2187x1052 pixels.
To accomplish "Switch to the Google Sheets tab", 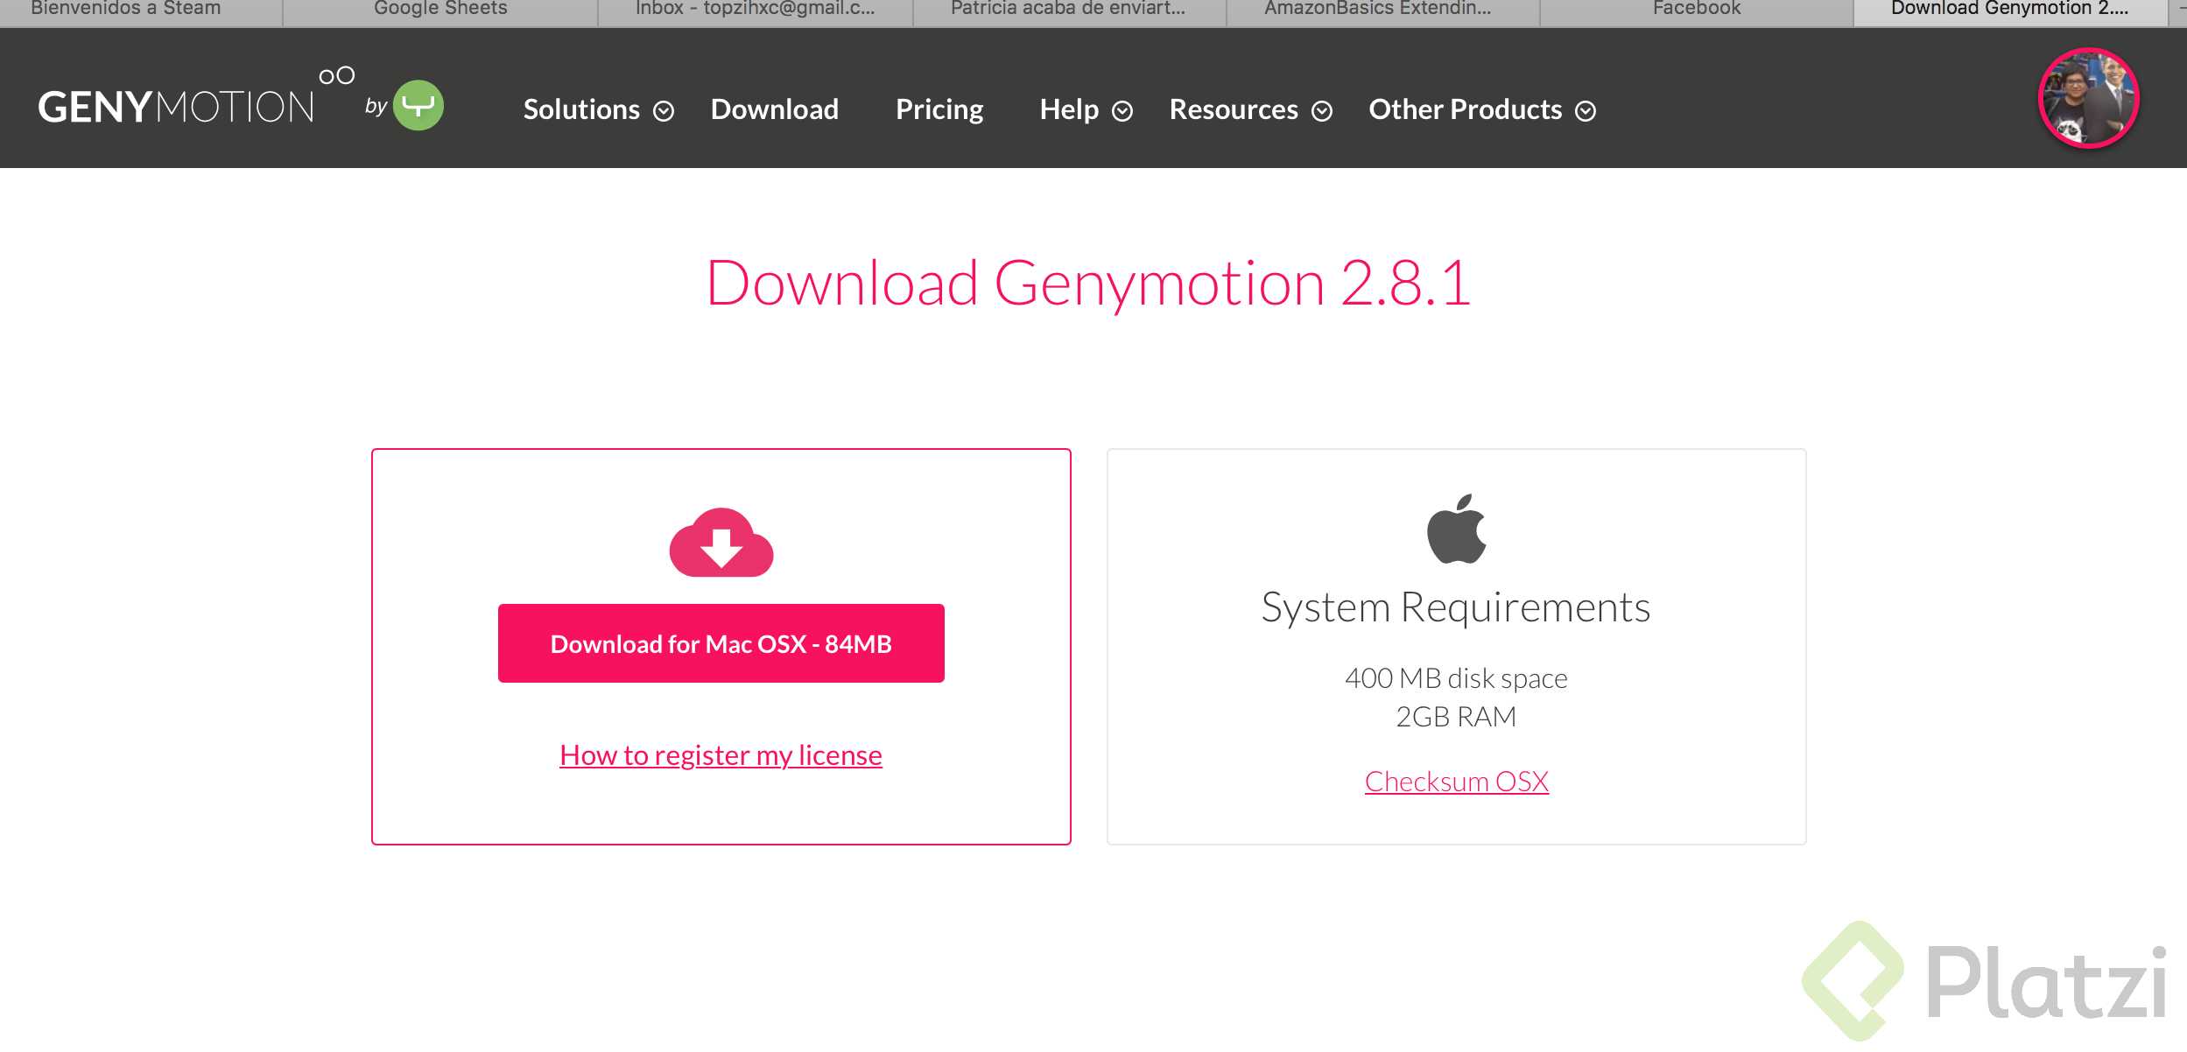I will tap(440, 11).
